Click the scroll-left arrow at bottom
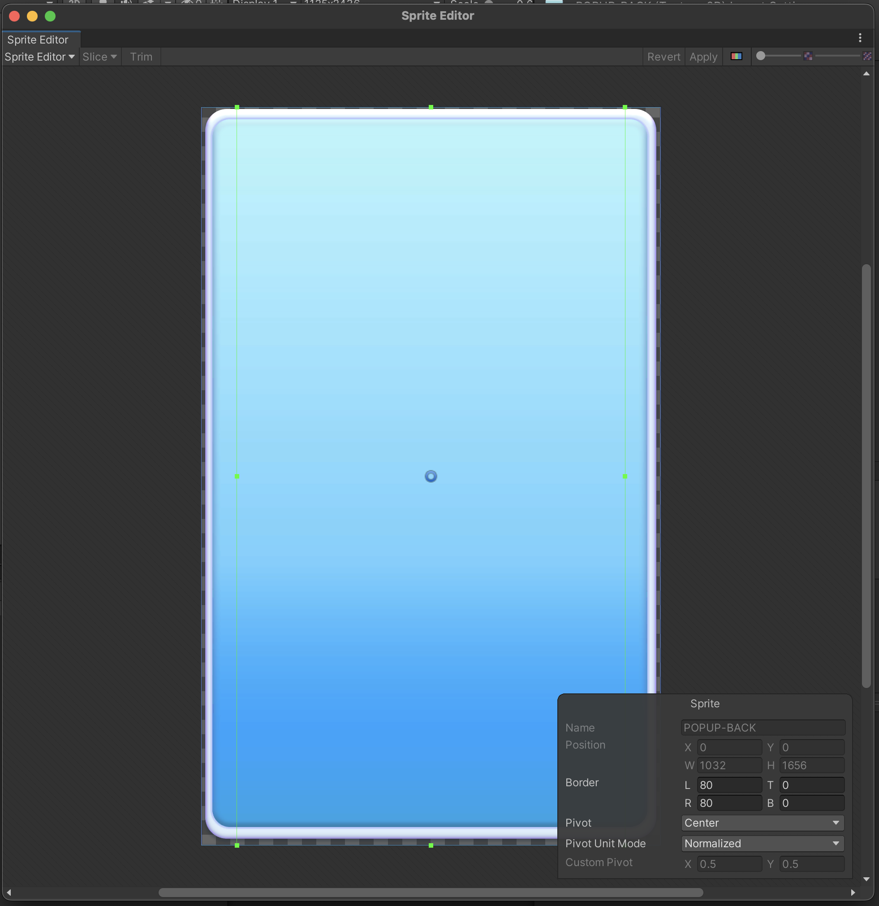 point(9,892)
